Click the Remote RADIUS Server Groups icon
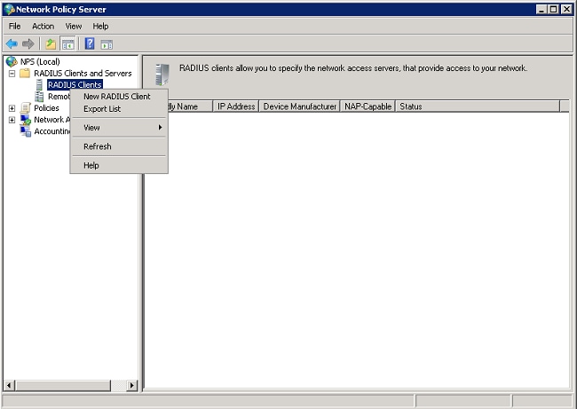Screen dimensions: 577x409 39,97
